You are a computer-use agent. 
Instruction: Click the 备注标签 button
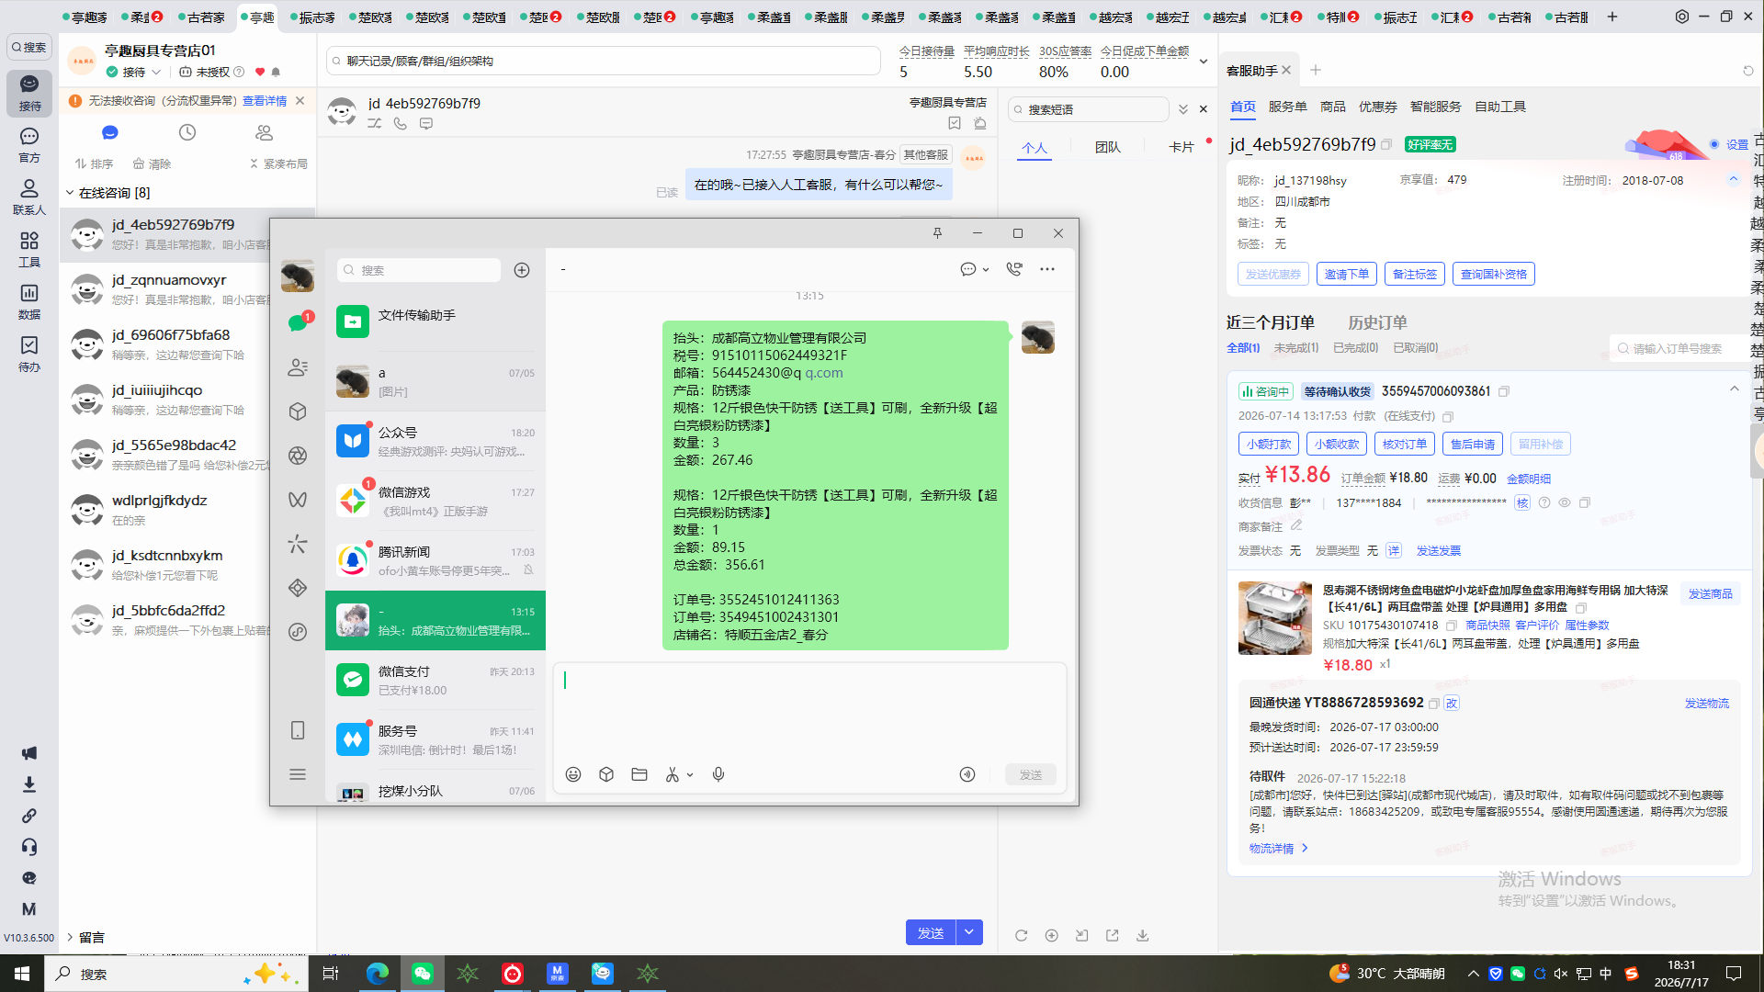tap(1415, 274)
